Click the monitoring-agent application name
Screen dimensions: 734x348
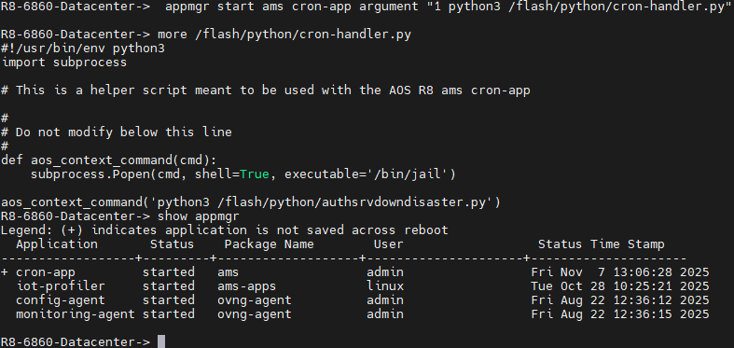pyautogui.click(x=76, y=314)
